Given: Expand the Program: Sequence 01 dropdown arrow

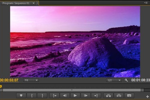Looking at the screenshot, I should [x=33, y=3].
